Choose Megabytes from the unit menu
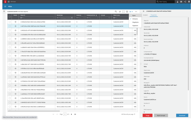Viewport: 191px width, 121px height. coord(135,22)
